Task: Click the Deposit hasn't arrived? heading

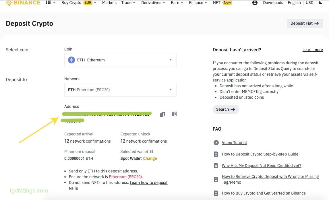Action: [237, 50]
